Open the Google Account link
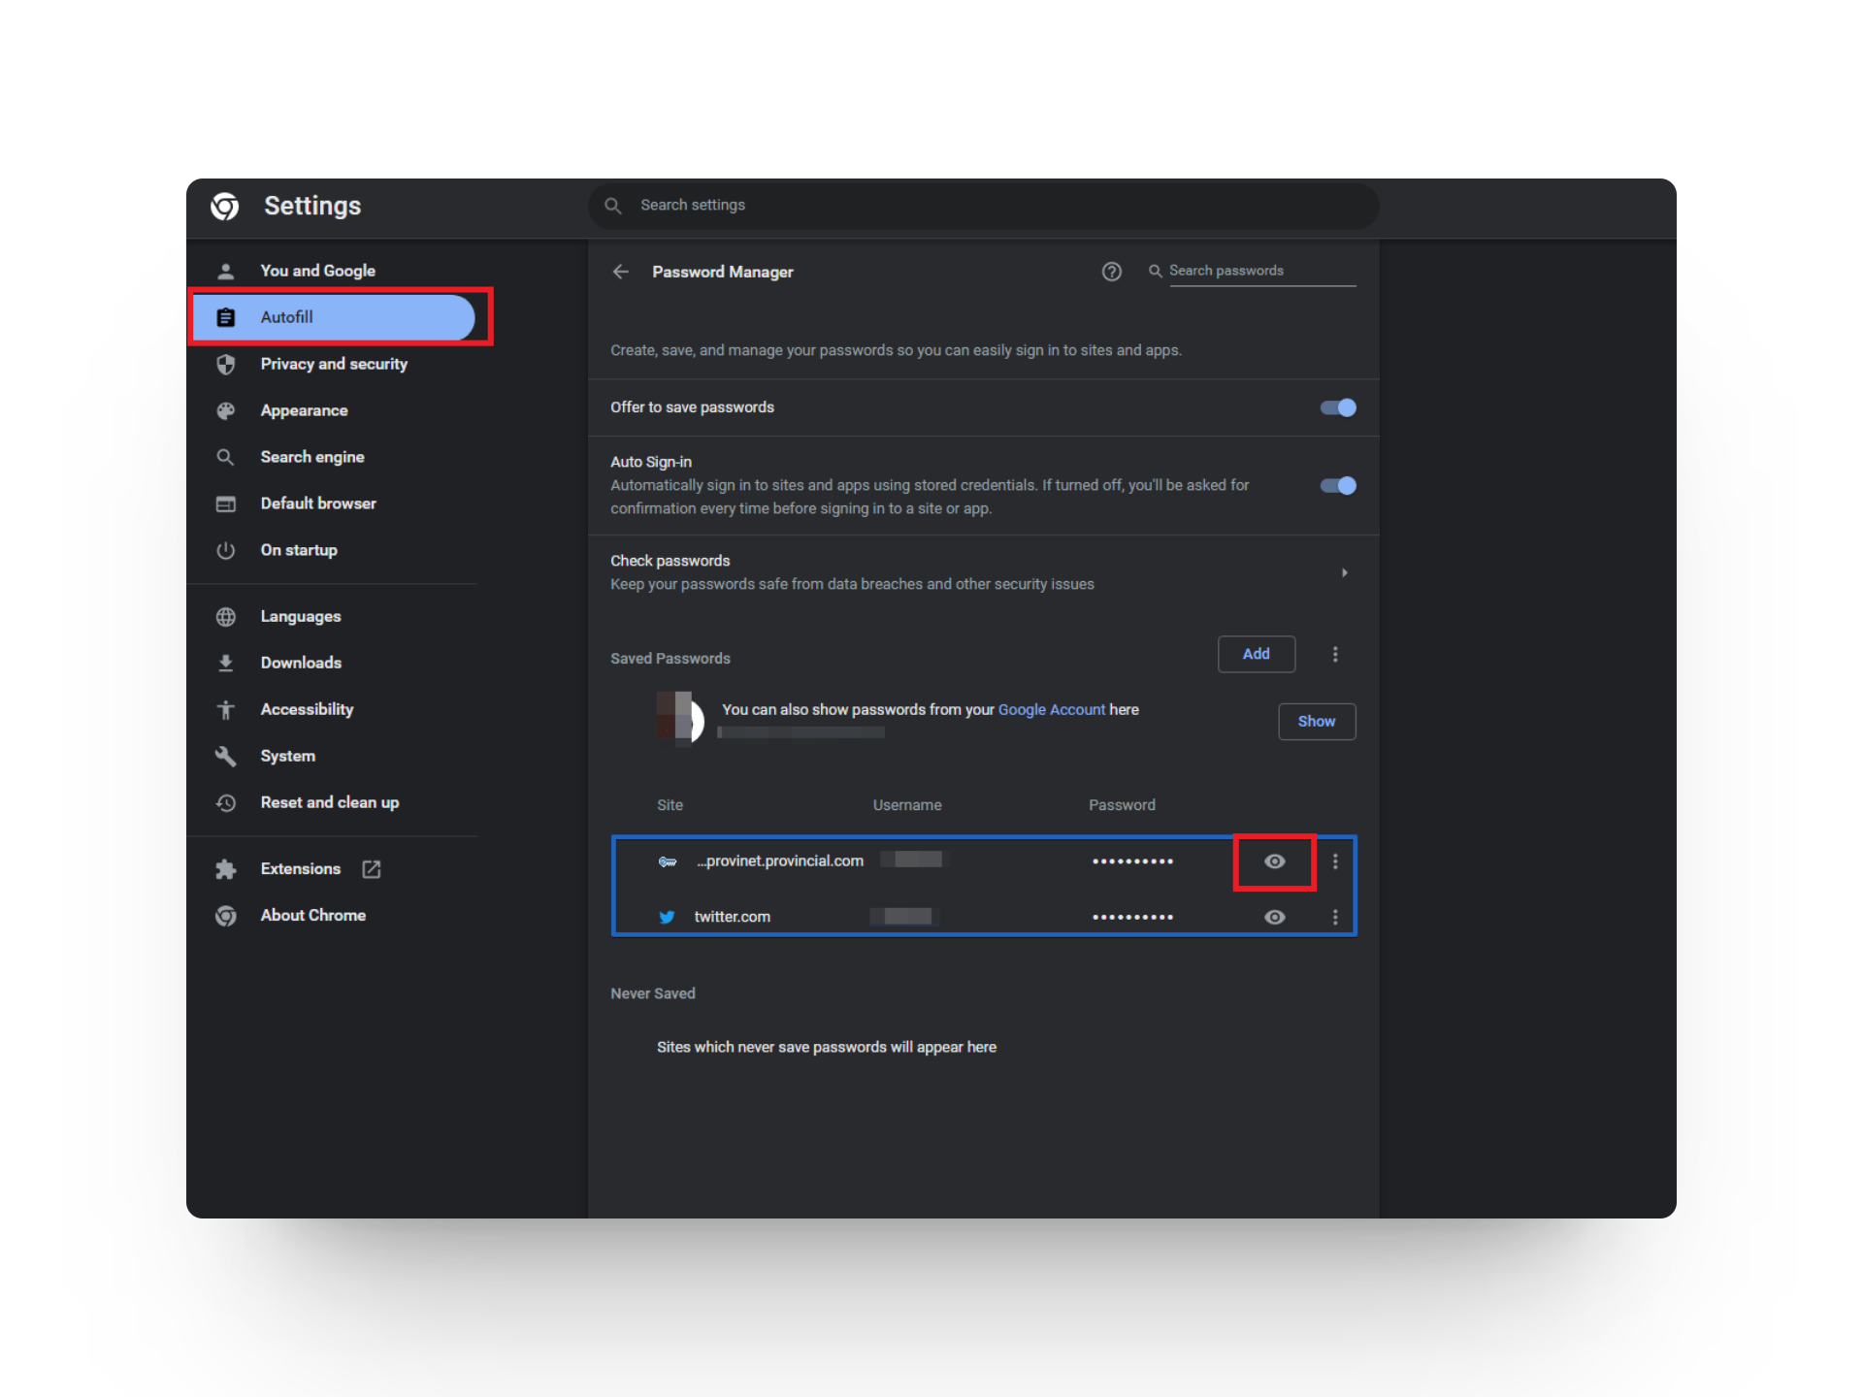Screen dimensions: 1863x1397 1052,709
